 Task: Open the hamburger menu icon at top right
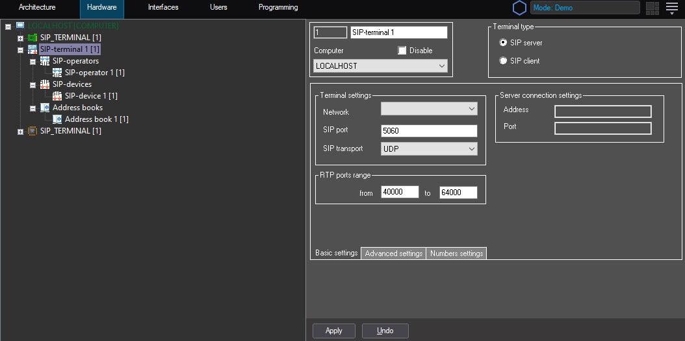click(x=671, y=8)
